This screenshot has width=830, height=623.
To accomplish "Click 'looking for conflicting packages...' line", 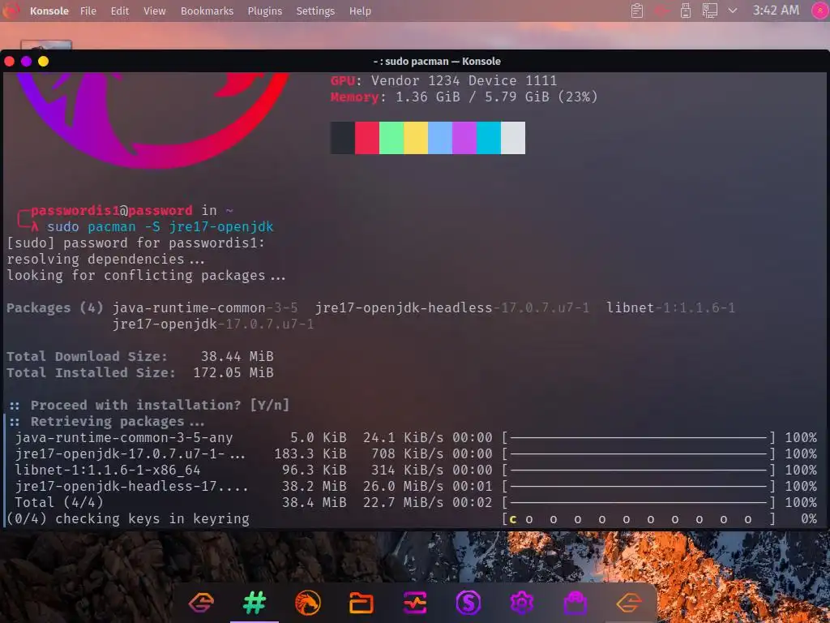I will click(146, 276).
